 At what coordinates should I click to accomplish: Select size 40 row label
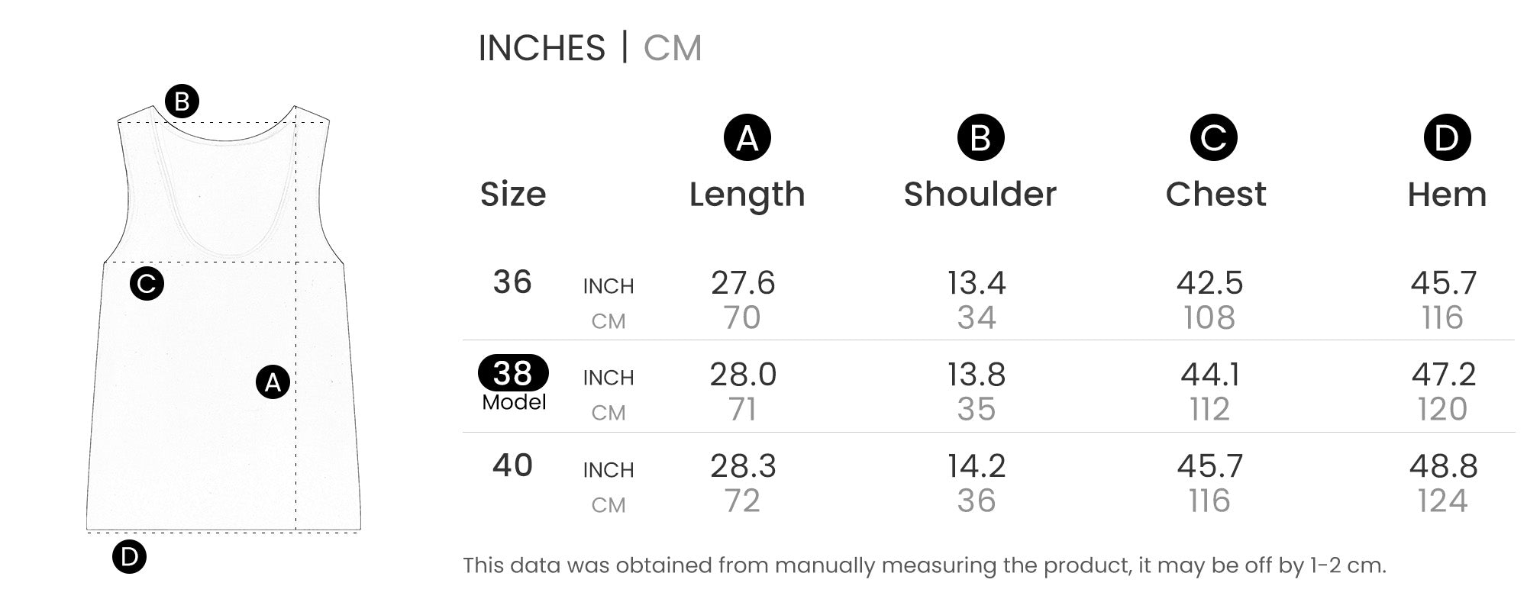(512, 465)
